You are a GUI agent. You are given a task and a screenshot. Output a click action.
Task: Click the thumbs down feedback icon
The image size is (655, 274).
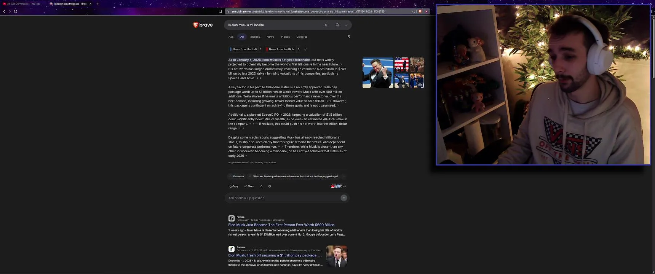click(x=270, y=186)
